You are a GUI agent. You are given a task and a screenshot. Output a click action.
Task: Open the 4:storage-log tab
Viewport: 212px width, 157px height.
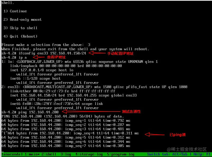point(89,154)
